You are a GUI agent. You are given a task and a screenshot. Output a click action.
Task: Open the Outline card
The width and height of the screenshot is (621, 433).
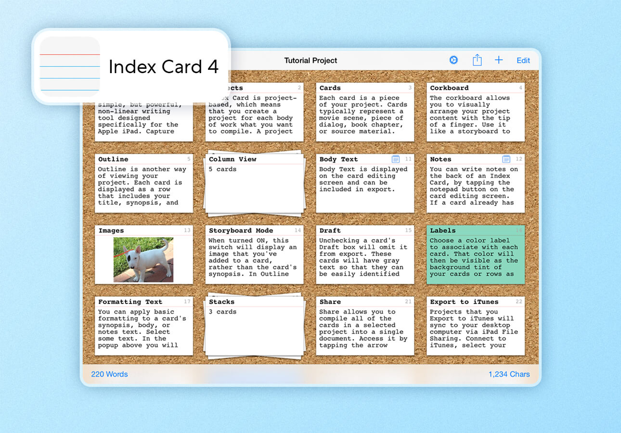point(144,183)
